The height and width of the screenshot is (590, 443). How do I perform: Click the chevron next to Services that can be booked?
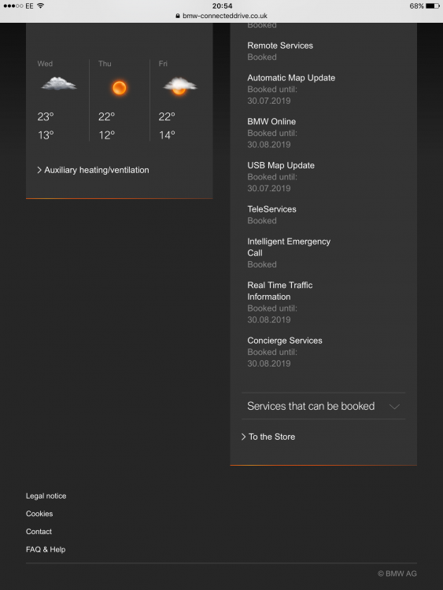click(x=394, y=407)
